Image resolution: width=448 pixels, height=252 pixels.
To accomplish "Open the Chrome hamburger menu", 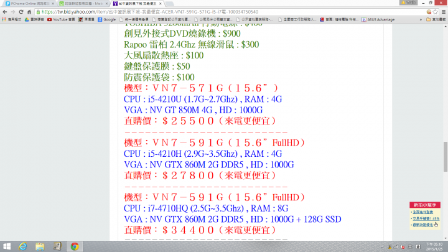I will point(444,12).
